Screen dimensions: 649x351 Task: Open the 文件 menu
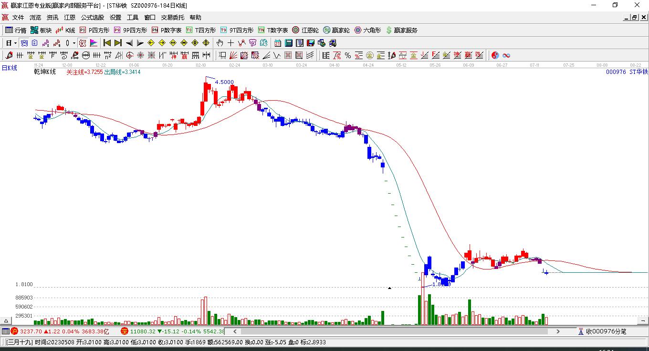(18, 18)
